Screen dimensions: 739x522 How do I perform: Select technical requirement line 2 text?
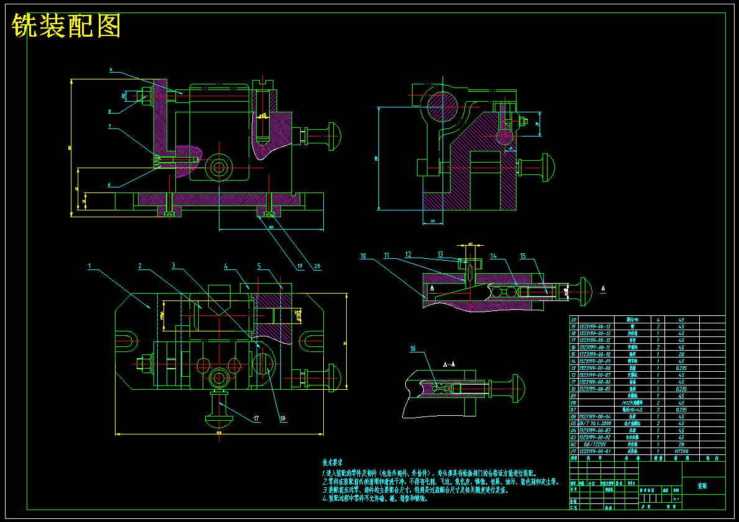coord(439,482)
